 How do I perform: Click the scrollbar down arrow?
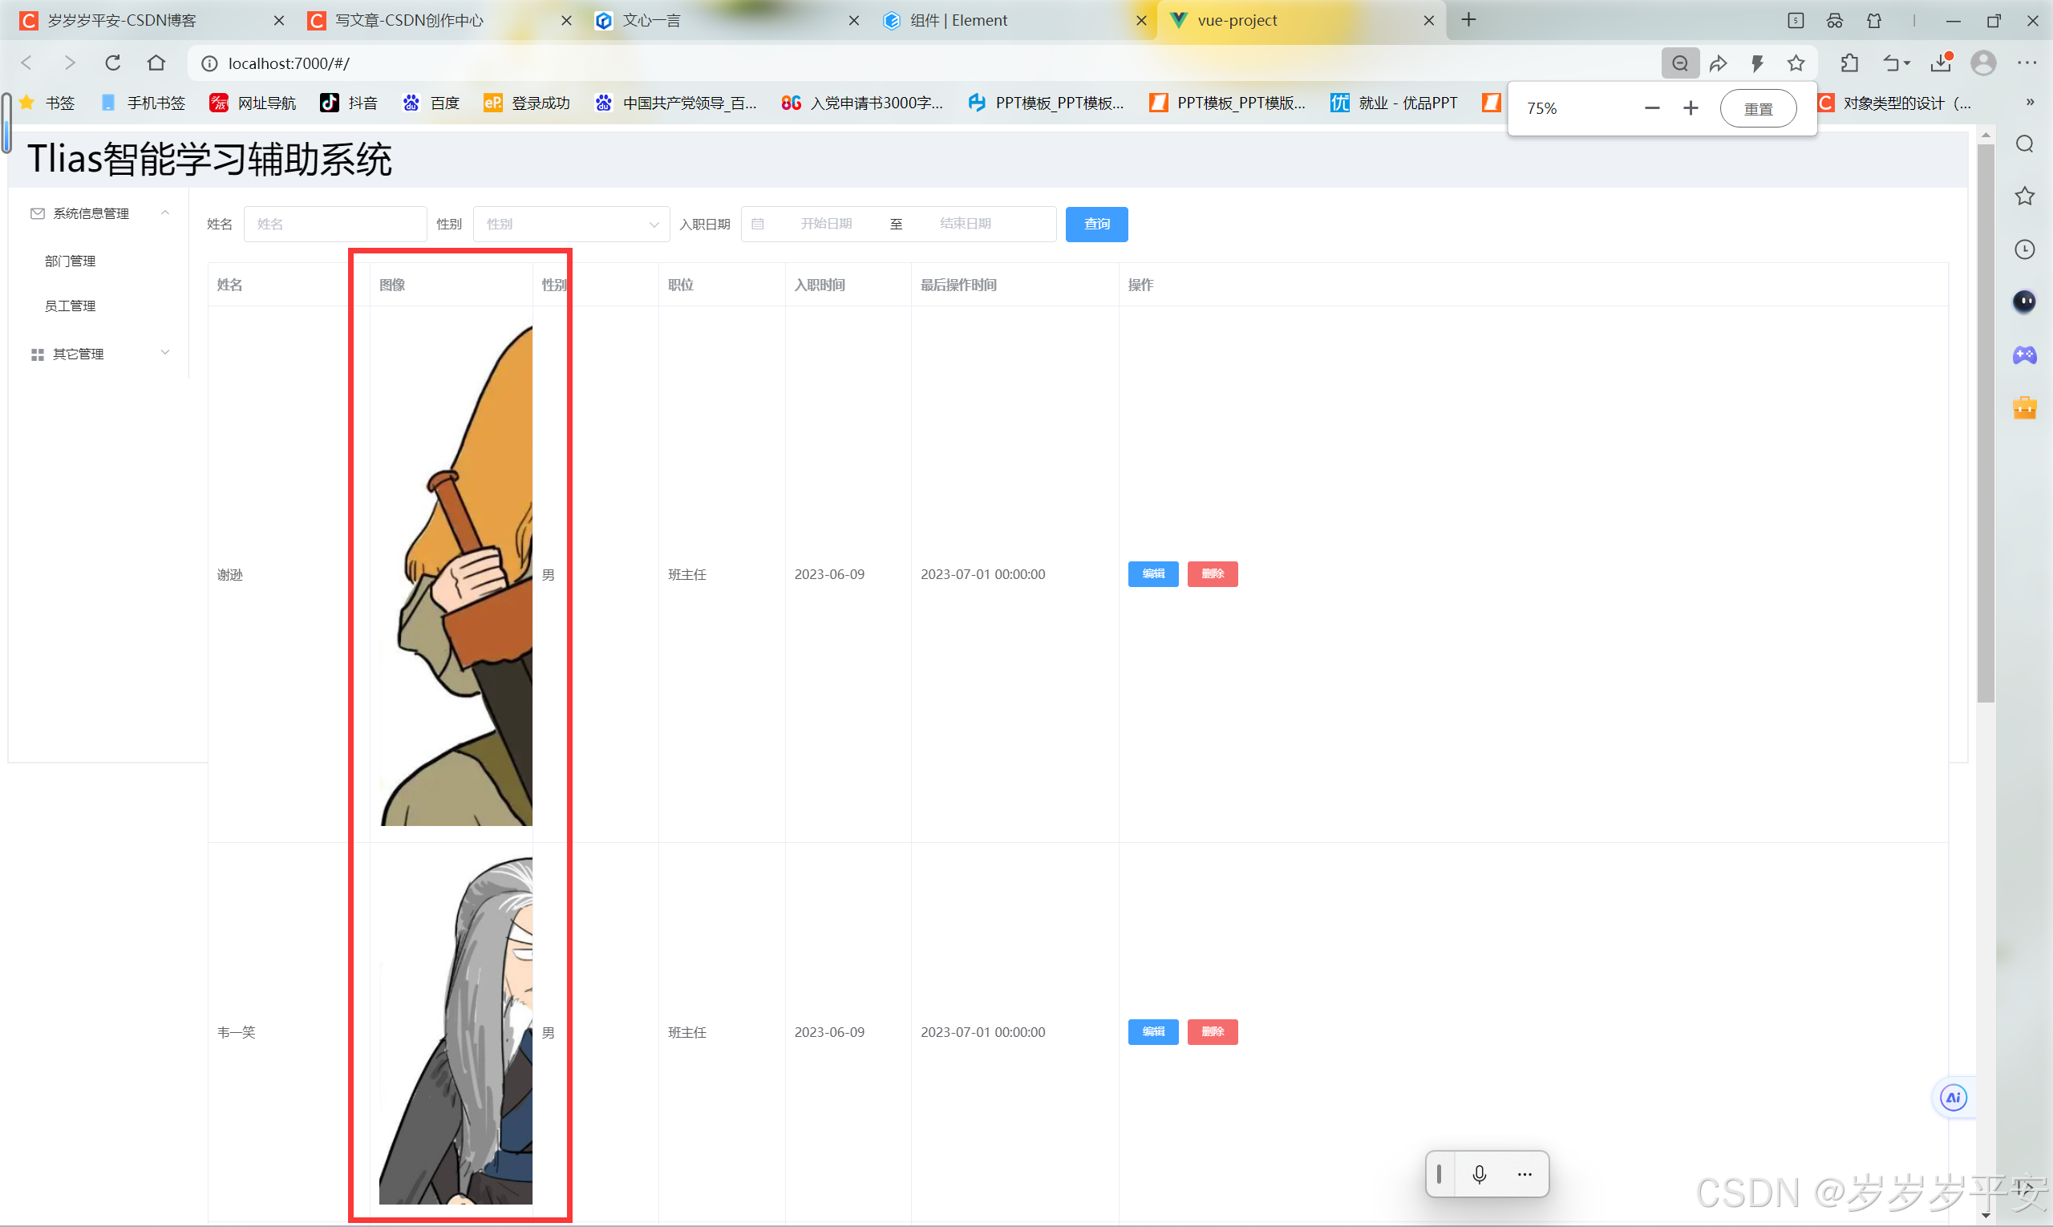tap(1985, 1216)
